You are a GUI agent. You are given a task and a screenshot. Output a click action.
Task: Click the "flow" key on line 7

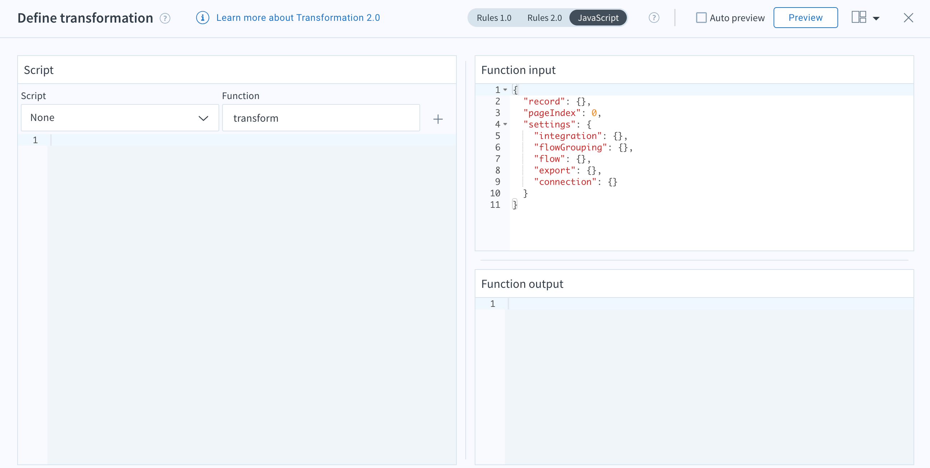[x=549, y=159]
